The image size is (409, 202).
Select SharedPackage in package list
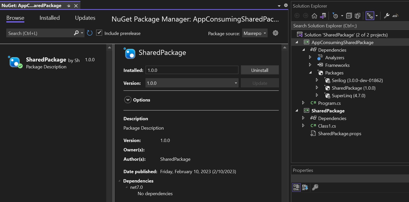click(x=53, y=63)
